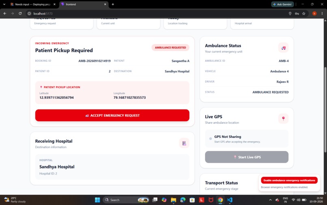Click the GPS Not Sharing status text
Screen dimensions: 327x205
(228, 137)
